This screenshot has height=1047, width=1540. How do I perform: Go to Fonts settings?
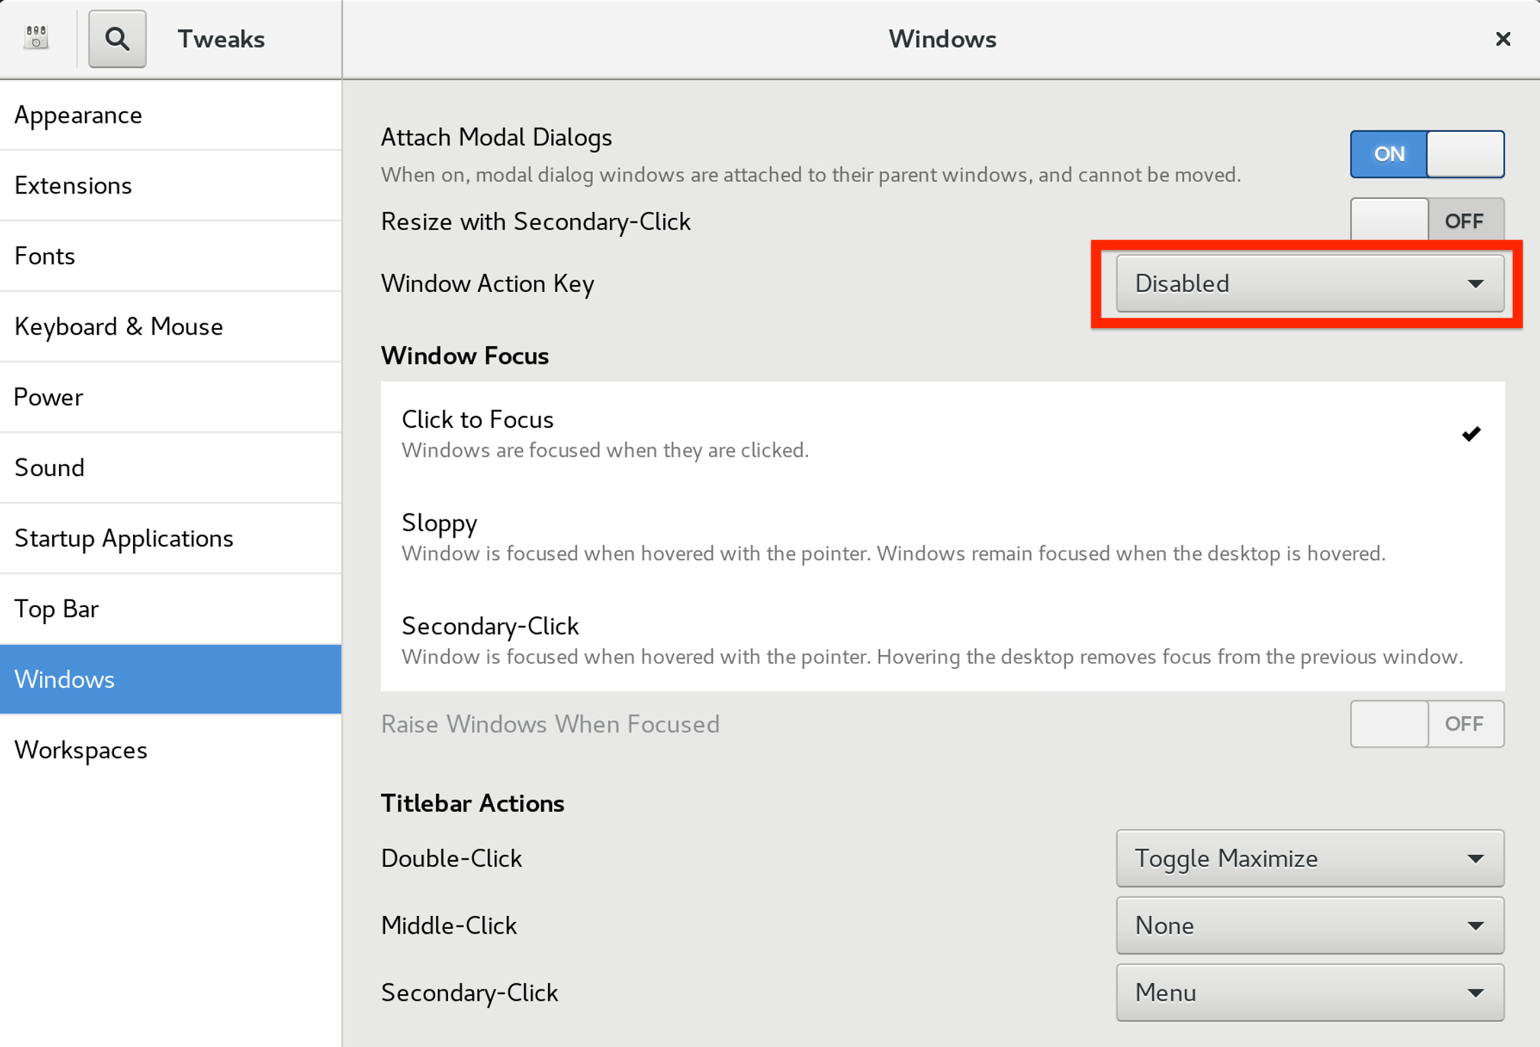pos(44,256)
